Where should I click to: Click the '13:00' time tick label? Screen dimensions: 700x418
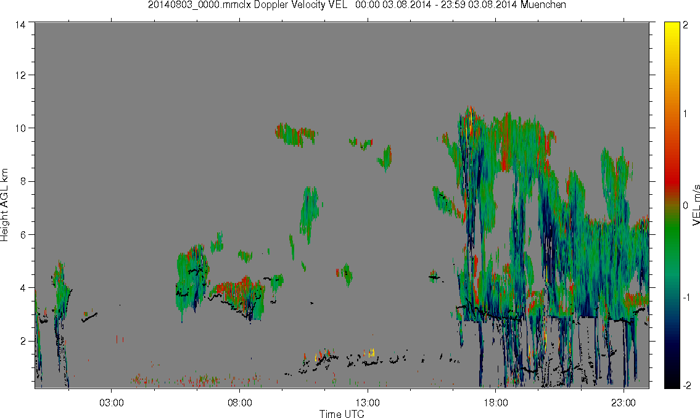(x=368, y=403)
